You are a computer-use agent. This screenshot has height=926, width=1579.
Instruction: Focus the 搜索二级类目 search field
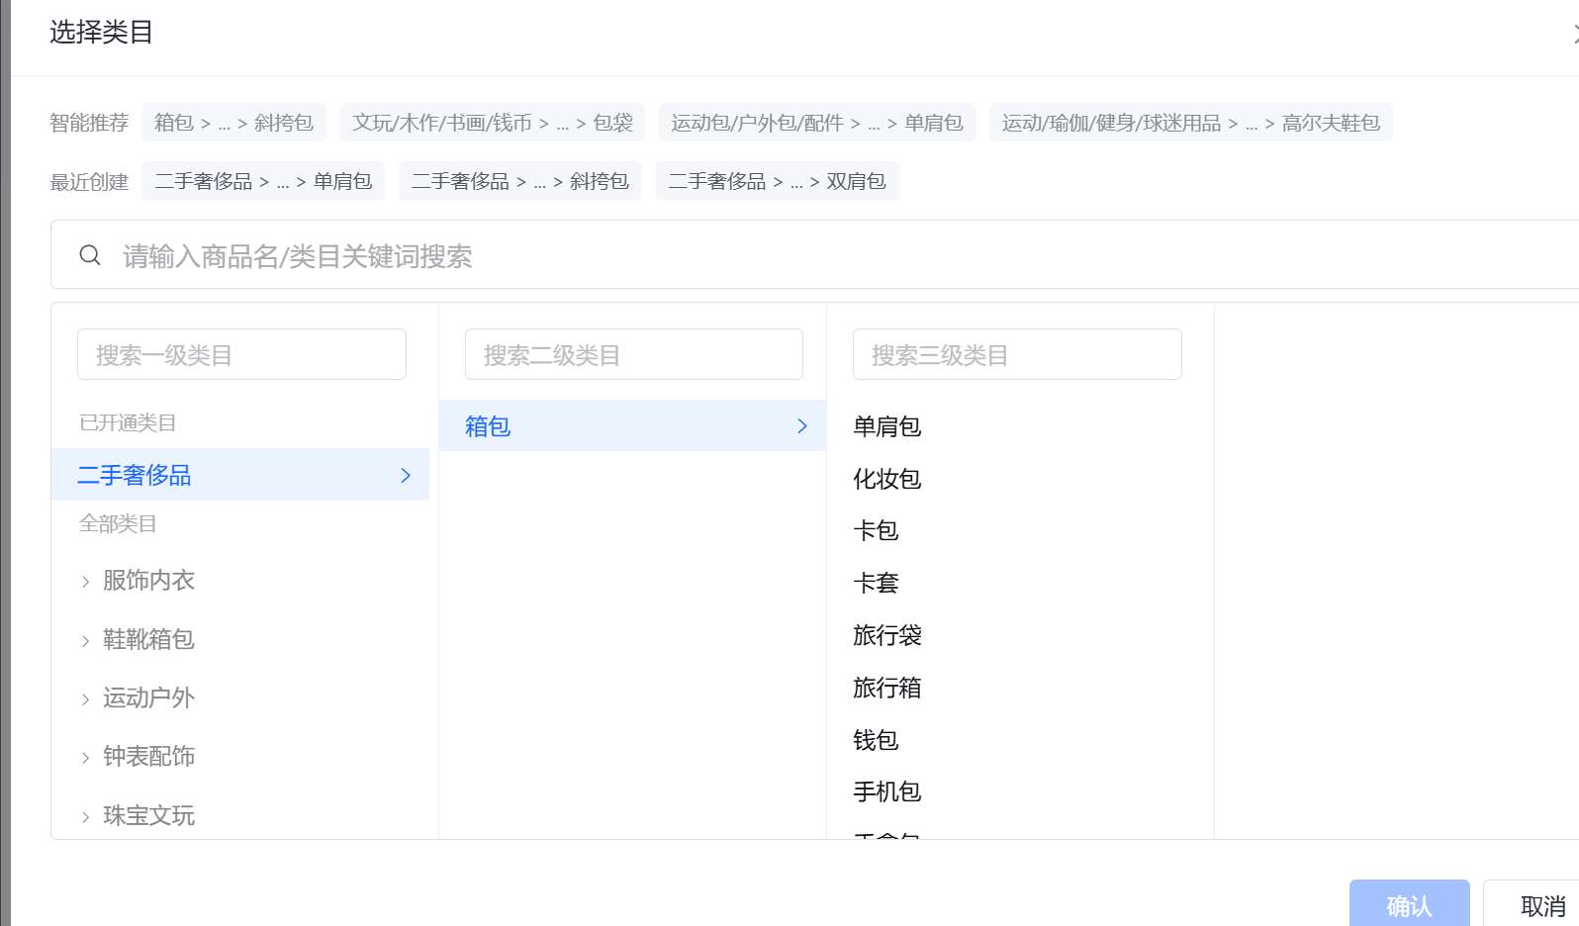tap(633, 355)
